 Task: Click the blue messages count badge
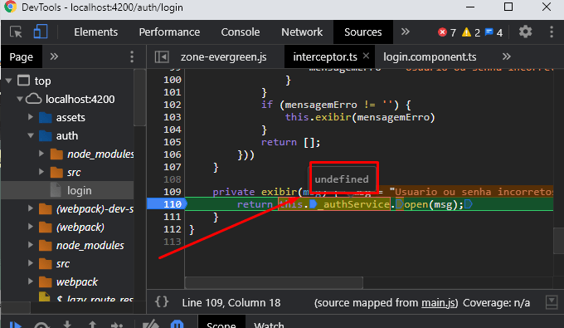point(494,32)
